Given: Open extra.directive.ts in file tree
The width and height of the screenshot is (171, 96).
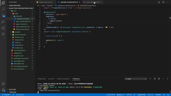Looking at the screenshot, I should point(23,27).
